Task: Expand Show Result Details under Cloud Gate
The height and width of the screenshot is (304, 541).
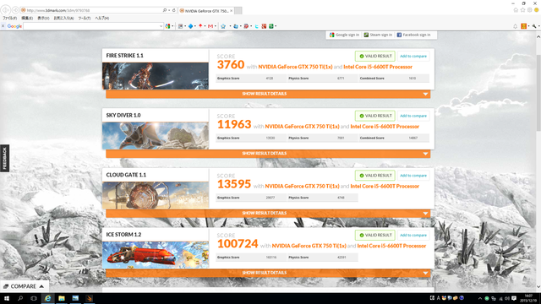Action: click(268, 213)
